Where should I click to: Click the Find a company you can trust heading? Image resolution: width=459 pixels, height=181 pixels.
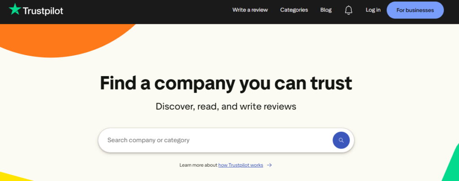click(x=226, y=83)
